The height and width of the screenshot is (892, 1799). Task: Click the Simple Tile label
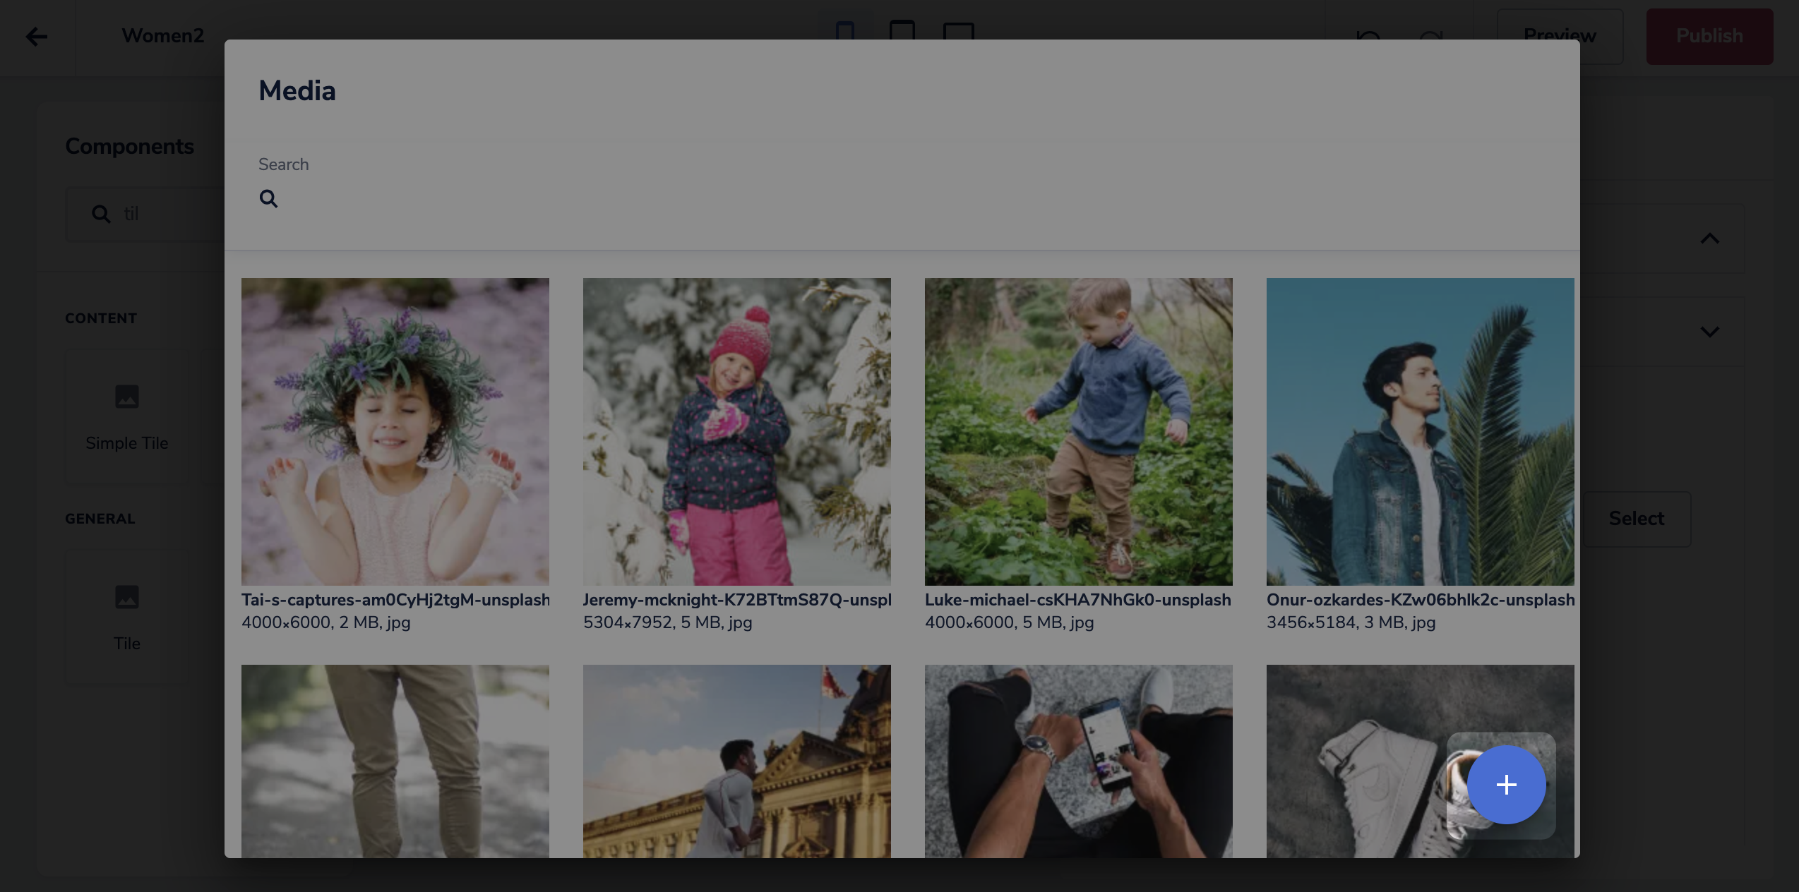coord(127,443)
